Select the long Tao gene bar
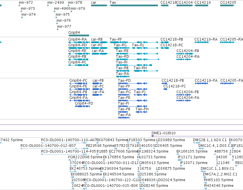The height and width of the screenshot is (190, 243). [x=134, y=5]
